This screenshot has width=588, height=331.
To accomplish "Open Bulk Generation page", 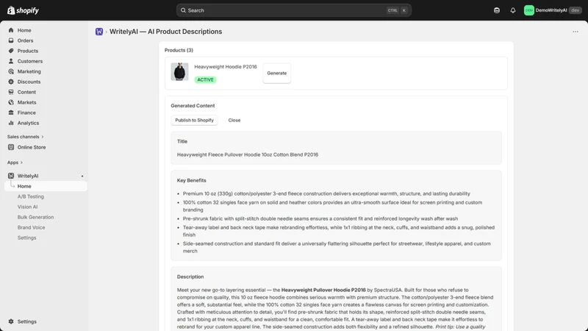I will [35, 217].
